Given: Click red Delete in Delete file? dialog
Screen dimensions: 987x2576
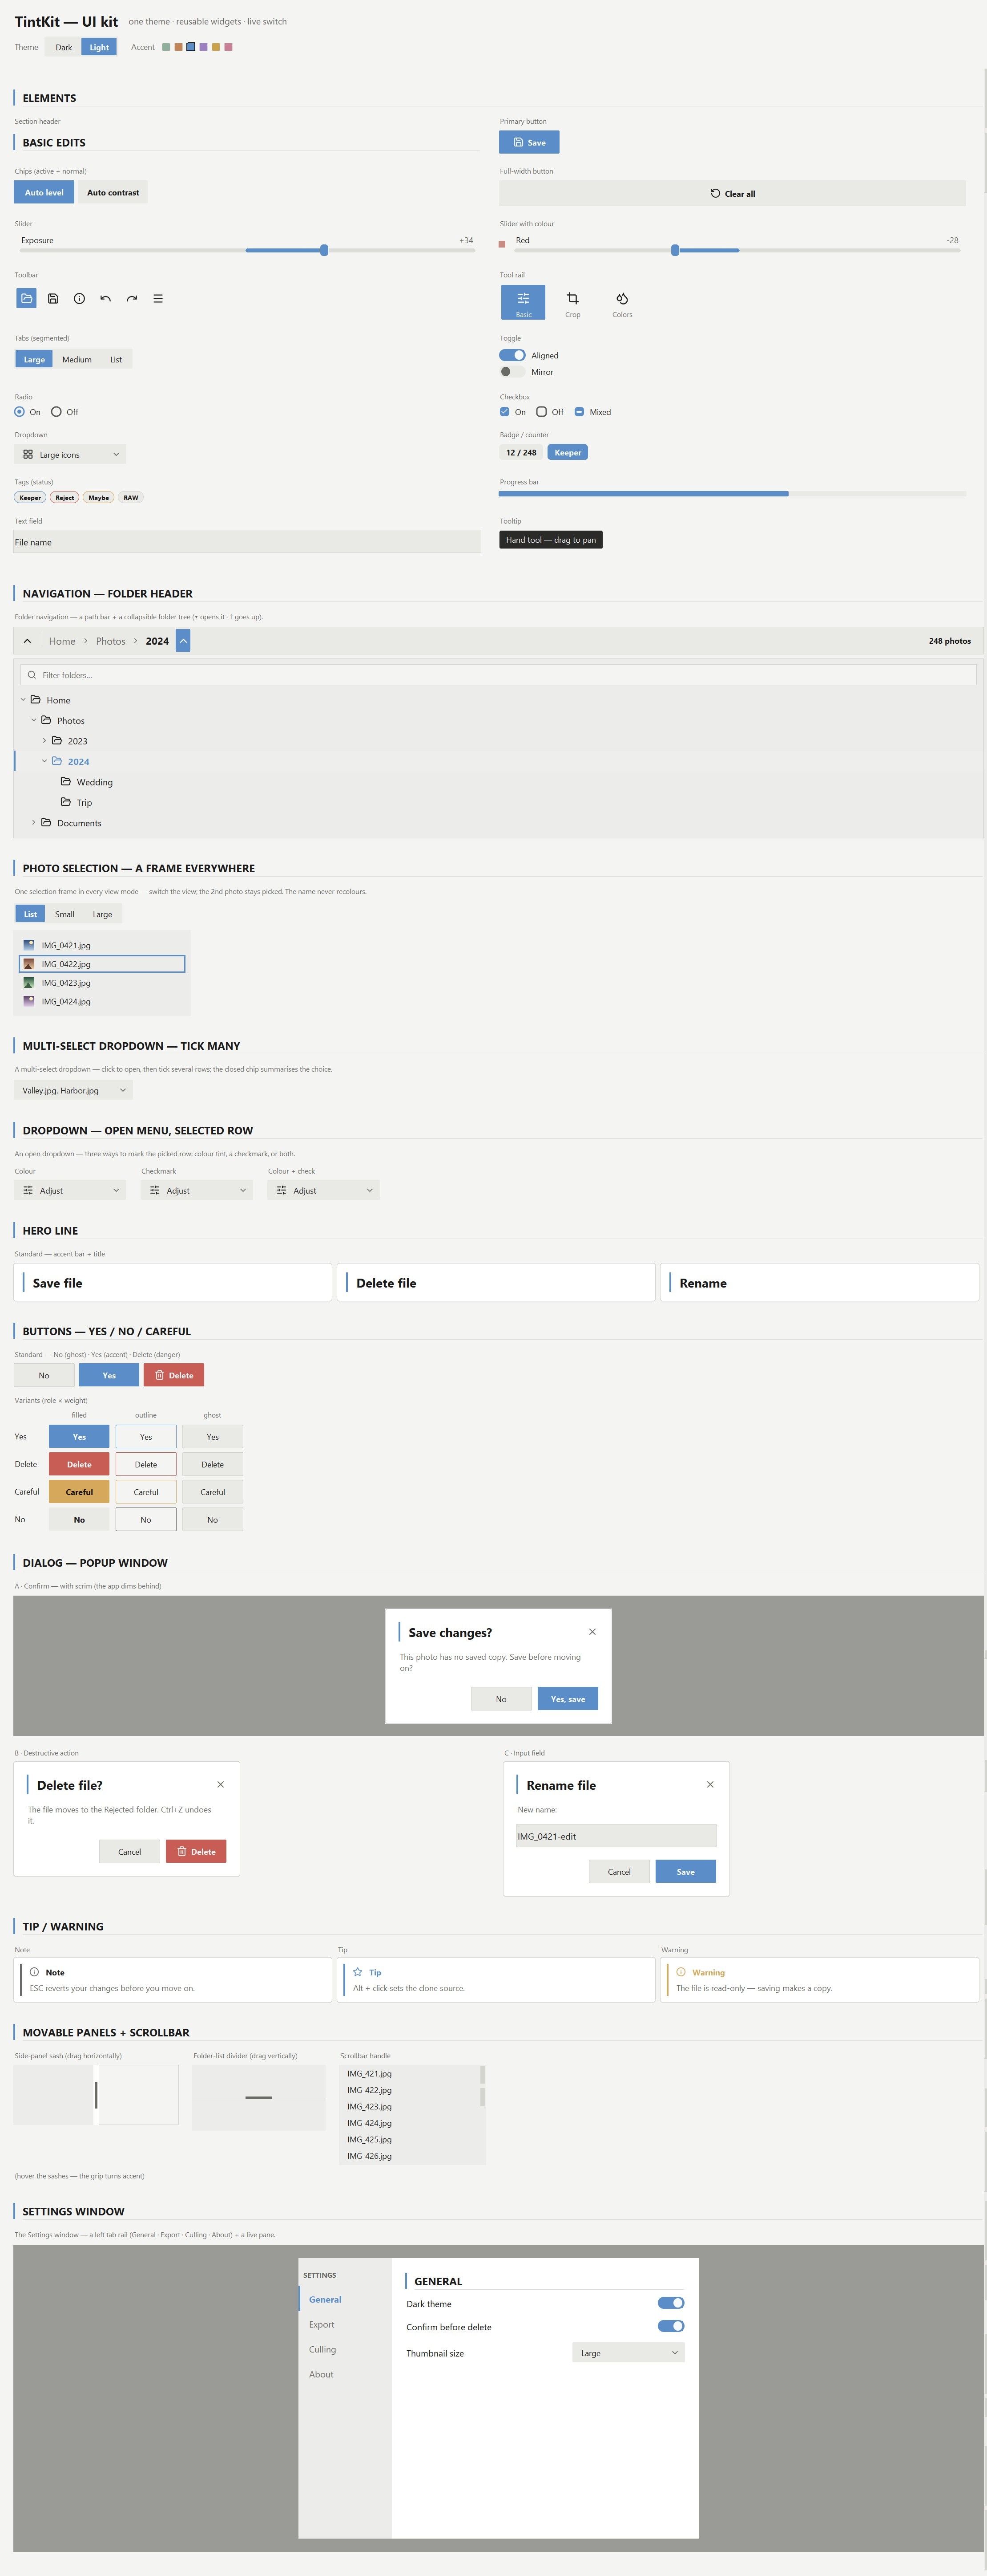Looking at the screenshot, I should coord(196,1851).
